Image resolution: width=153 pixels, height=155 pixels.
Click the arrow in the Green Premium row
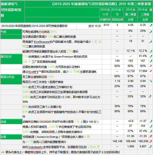click(151, 56)
